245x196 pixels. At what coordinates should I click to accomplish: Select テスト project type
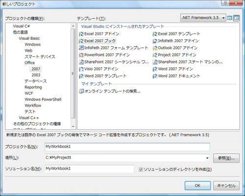tap(30, 112)
